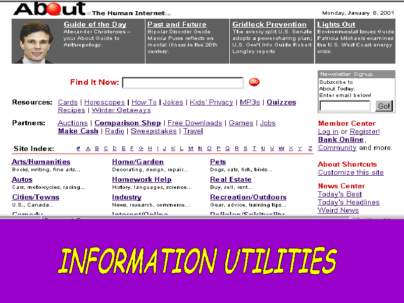The width and height of the screenshot is (404, 303).
Task: Browse the Autos category
Action: click(x=22, y=180)
